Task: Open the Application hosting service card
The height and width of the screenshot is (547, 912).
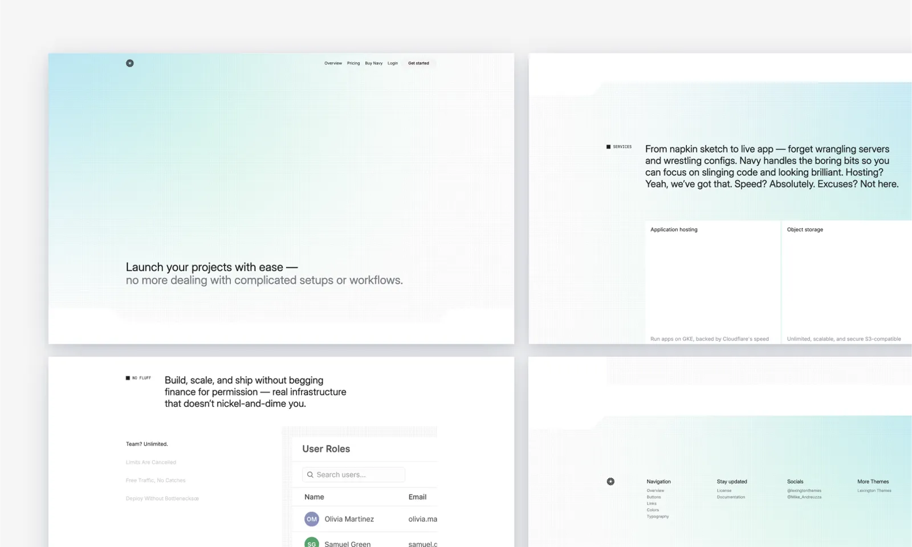Action: point(712,282)
